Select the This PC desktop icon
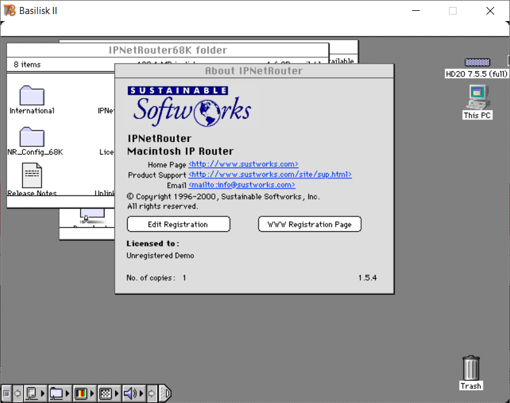This screenshot has width=510, height=403. [477, 97]
